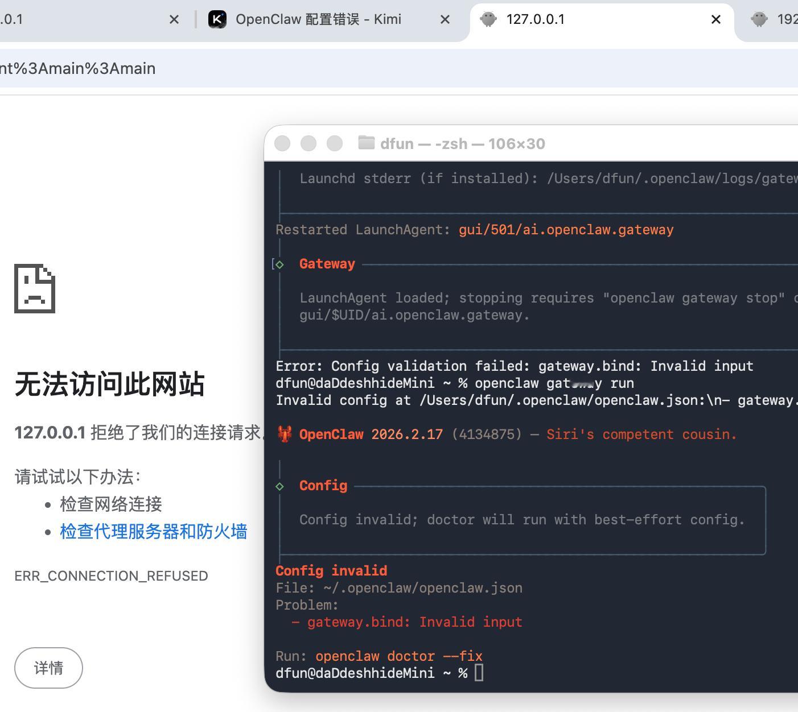This screenshot has height=712, width=798.
Task: Click the terminal title dfun — -zsh — 106×30
Action: (x=463, y=144)
